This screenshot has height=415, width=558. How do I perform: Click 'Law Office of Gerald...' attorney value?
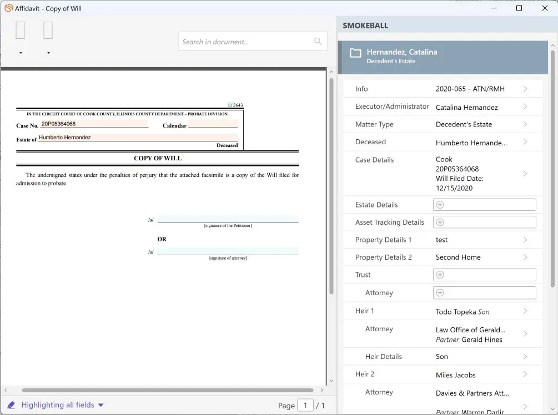coord(470,330)
